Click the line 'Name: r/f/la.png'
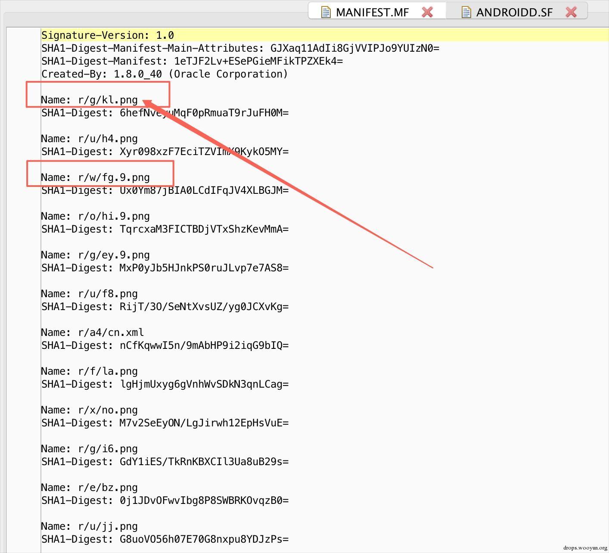The height and width of the screenshot is (553, 609). (90, 371)
